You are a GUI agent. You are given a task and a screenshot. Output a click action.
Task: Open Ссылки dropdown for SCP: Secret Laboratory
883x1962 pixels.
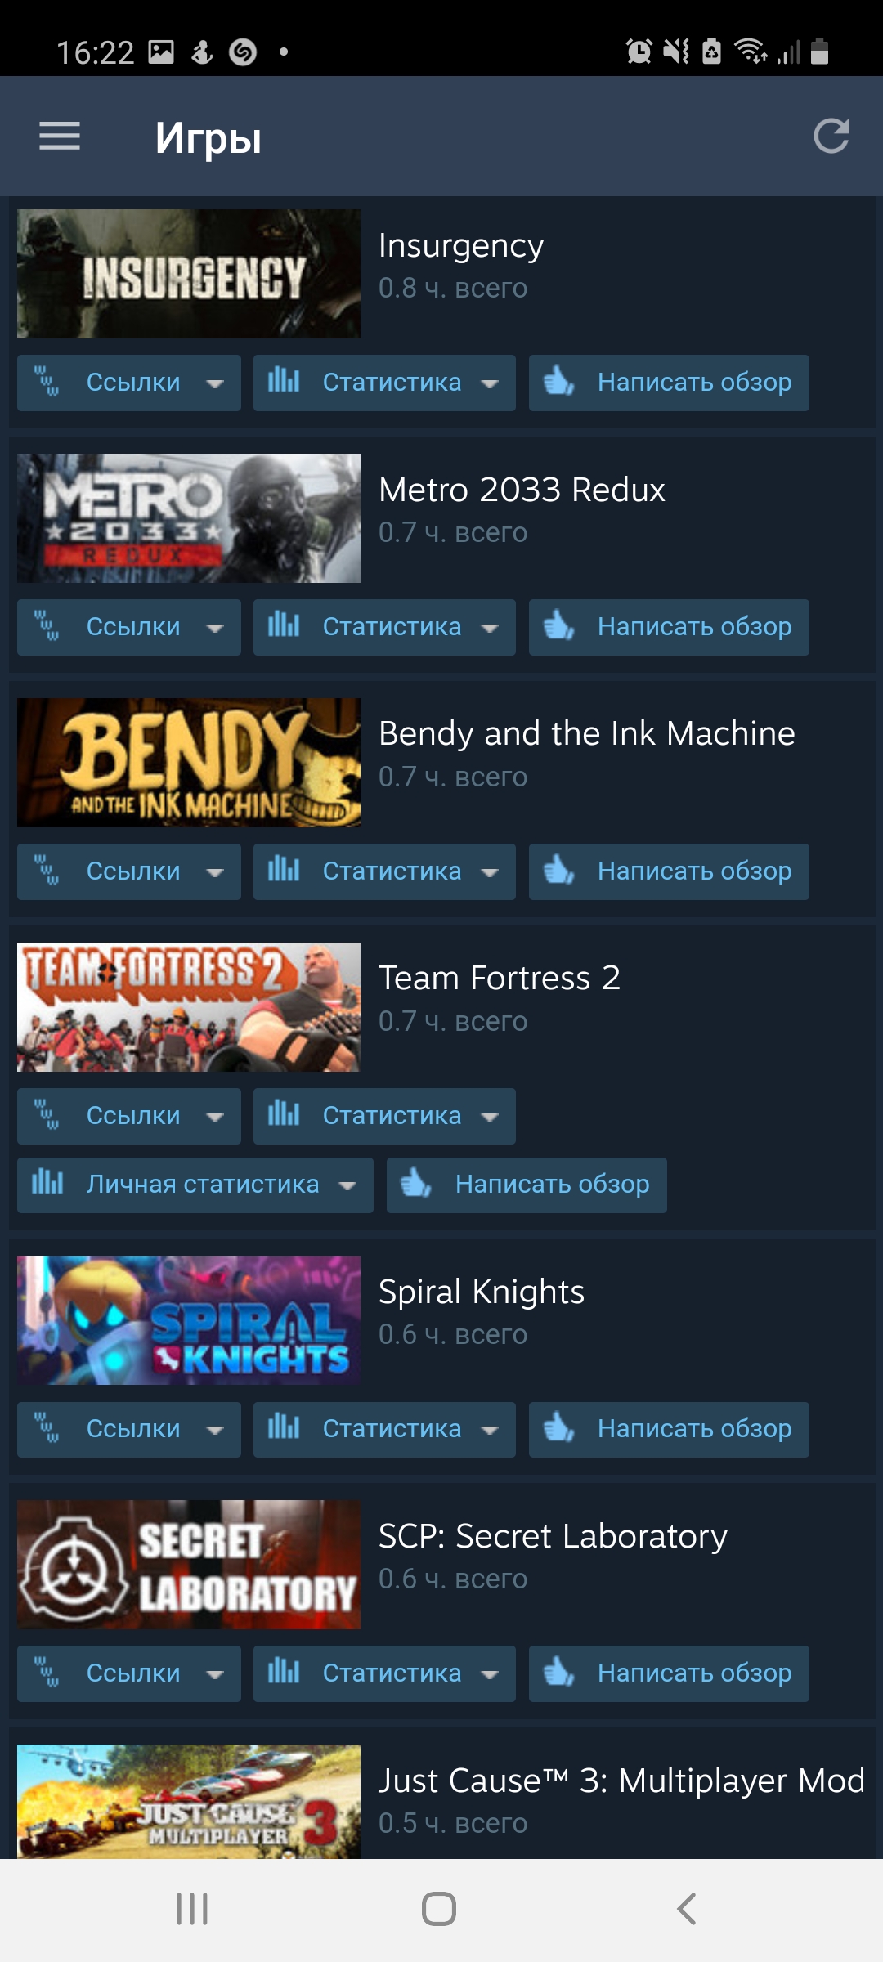click(x=129, y=1673)
